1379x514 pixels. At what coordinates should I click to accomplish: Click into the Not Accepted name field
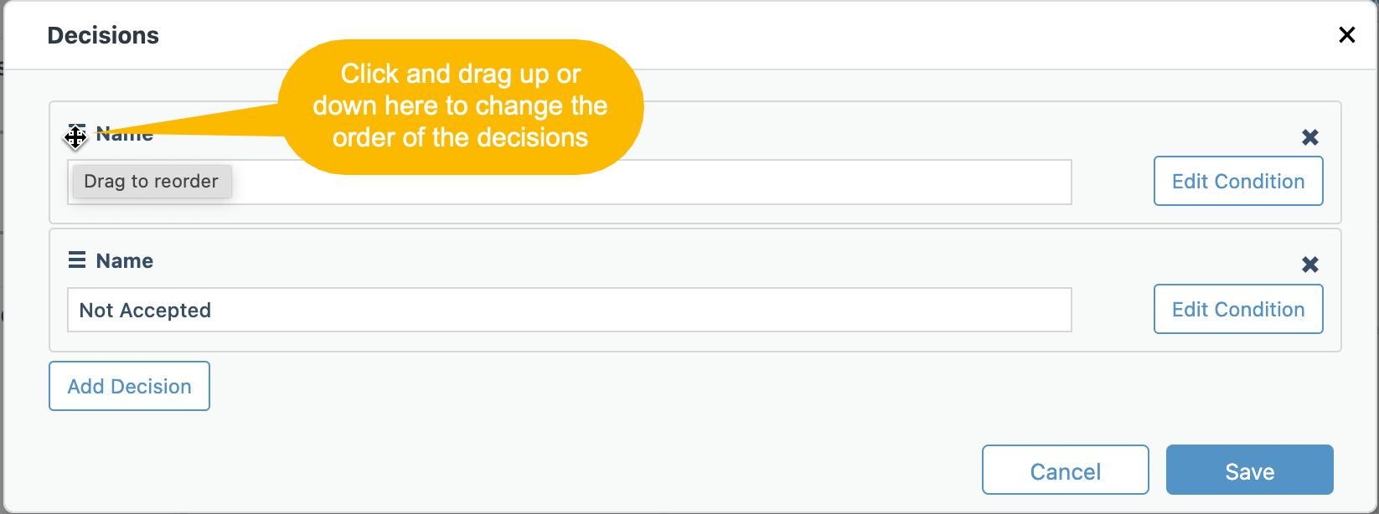[570, 310]
